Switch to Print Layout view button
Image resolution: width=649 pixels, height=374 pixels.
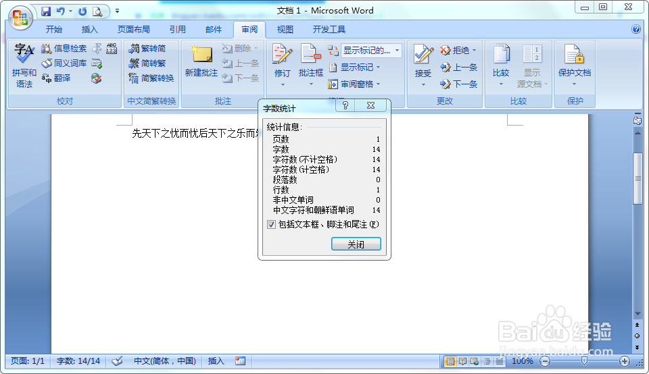(x=450, y=362)
